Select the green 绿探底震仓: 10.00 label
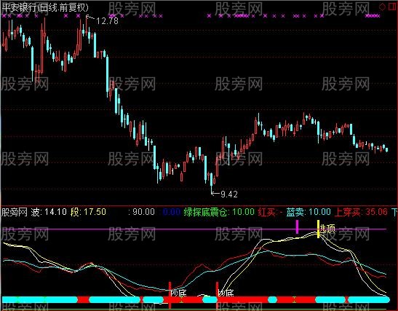This screenshot has width=398, height=311. 219,212
